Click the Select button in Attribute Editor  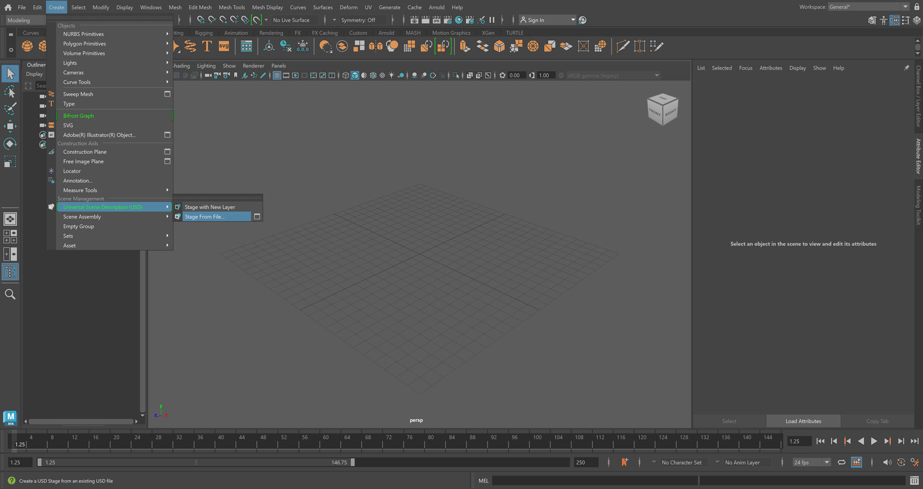tap(729, 421)
